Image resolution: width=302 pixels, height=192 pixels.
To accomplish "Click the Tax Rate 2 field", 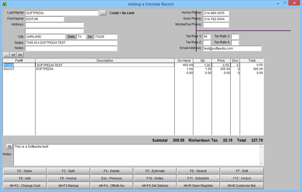I will click(x=206, y=42).
